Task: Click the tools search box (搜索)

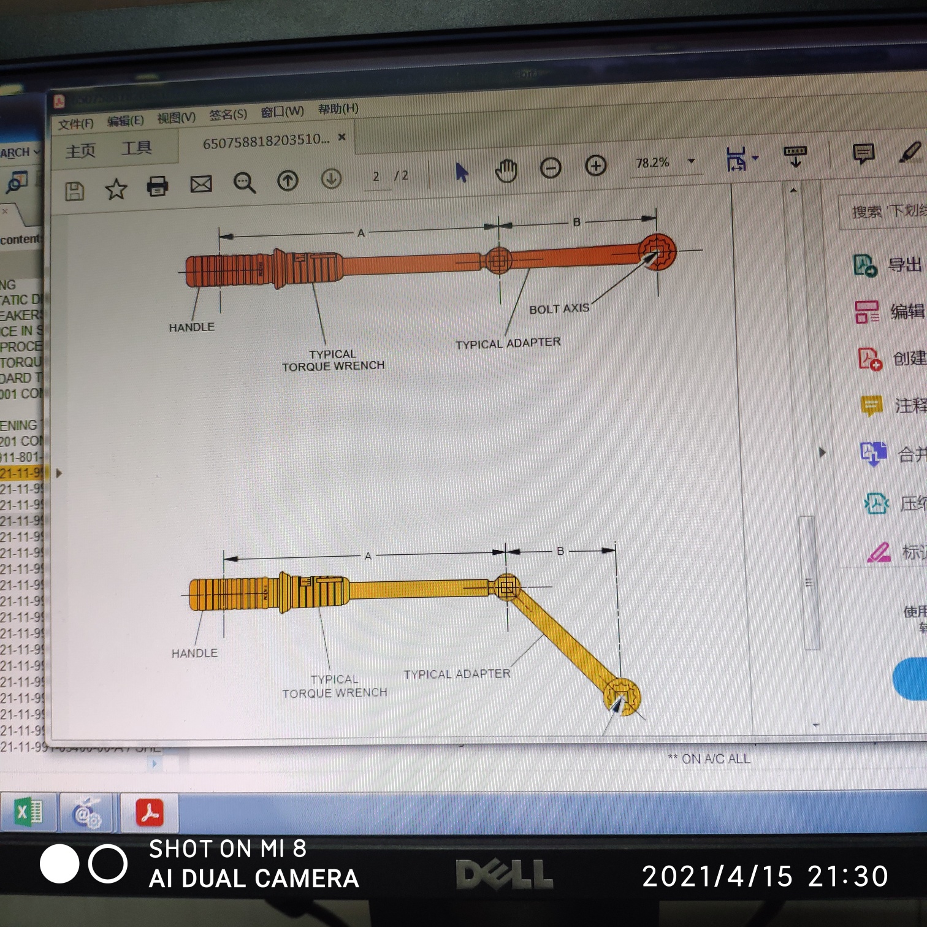Action: [x=883, y=212]
